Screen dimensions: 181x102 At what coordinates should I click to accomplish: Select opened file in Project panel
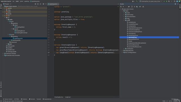[x=35, y=4]
